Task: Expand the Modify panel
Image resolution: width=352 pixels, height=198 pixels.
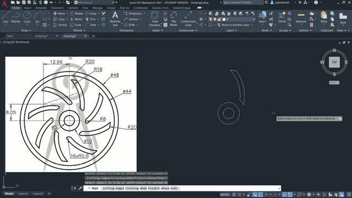Action: point(79,30)
